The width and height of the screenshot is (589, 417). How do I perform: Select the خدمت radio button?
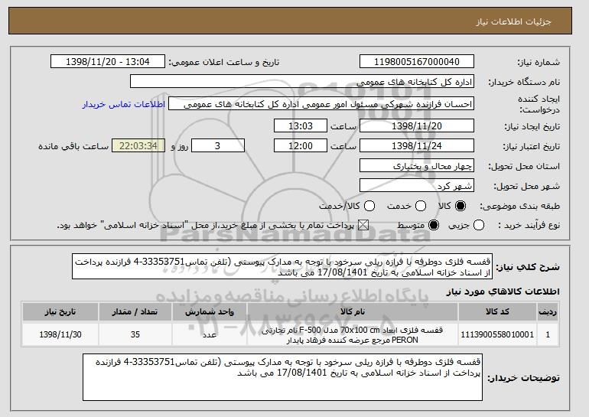pyautogui.click(x=421, y=206)
